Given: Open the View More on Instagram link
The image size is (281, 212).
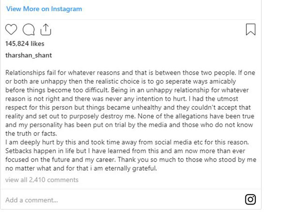Looking at the screenshot, I should pos(44,9).
